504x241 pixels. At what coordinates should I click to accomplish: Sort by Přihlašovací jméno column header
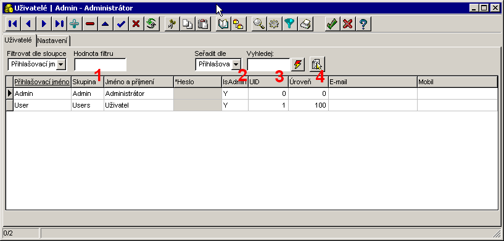click(42, 82)
